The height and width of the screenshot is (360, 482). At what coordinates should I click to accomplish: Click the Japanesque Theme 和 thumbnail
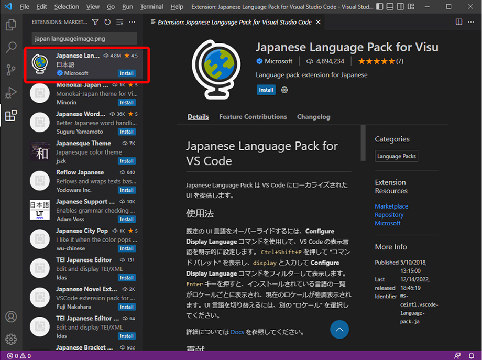40,151
